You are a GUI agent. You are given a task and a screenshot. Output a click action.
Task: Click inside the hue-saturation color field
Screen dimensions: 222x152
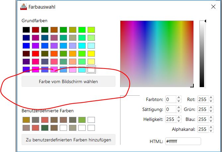tap(157, 54)
